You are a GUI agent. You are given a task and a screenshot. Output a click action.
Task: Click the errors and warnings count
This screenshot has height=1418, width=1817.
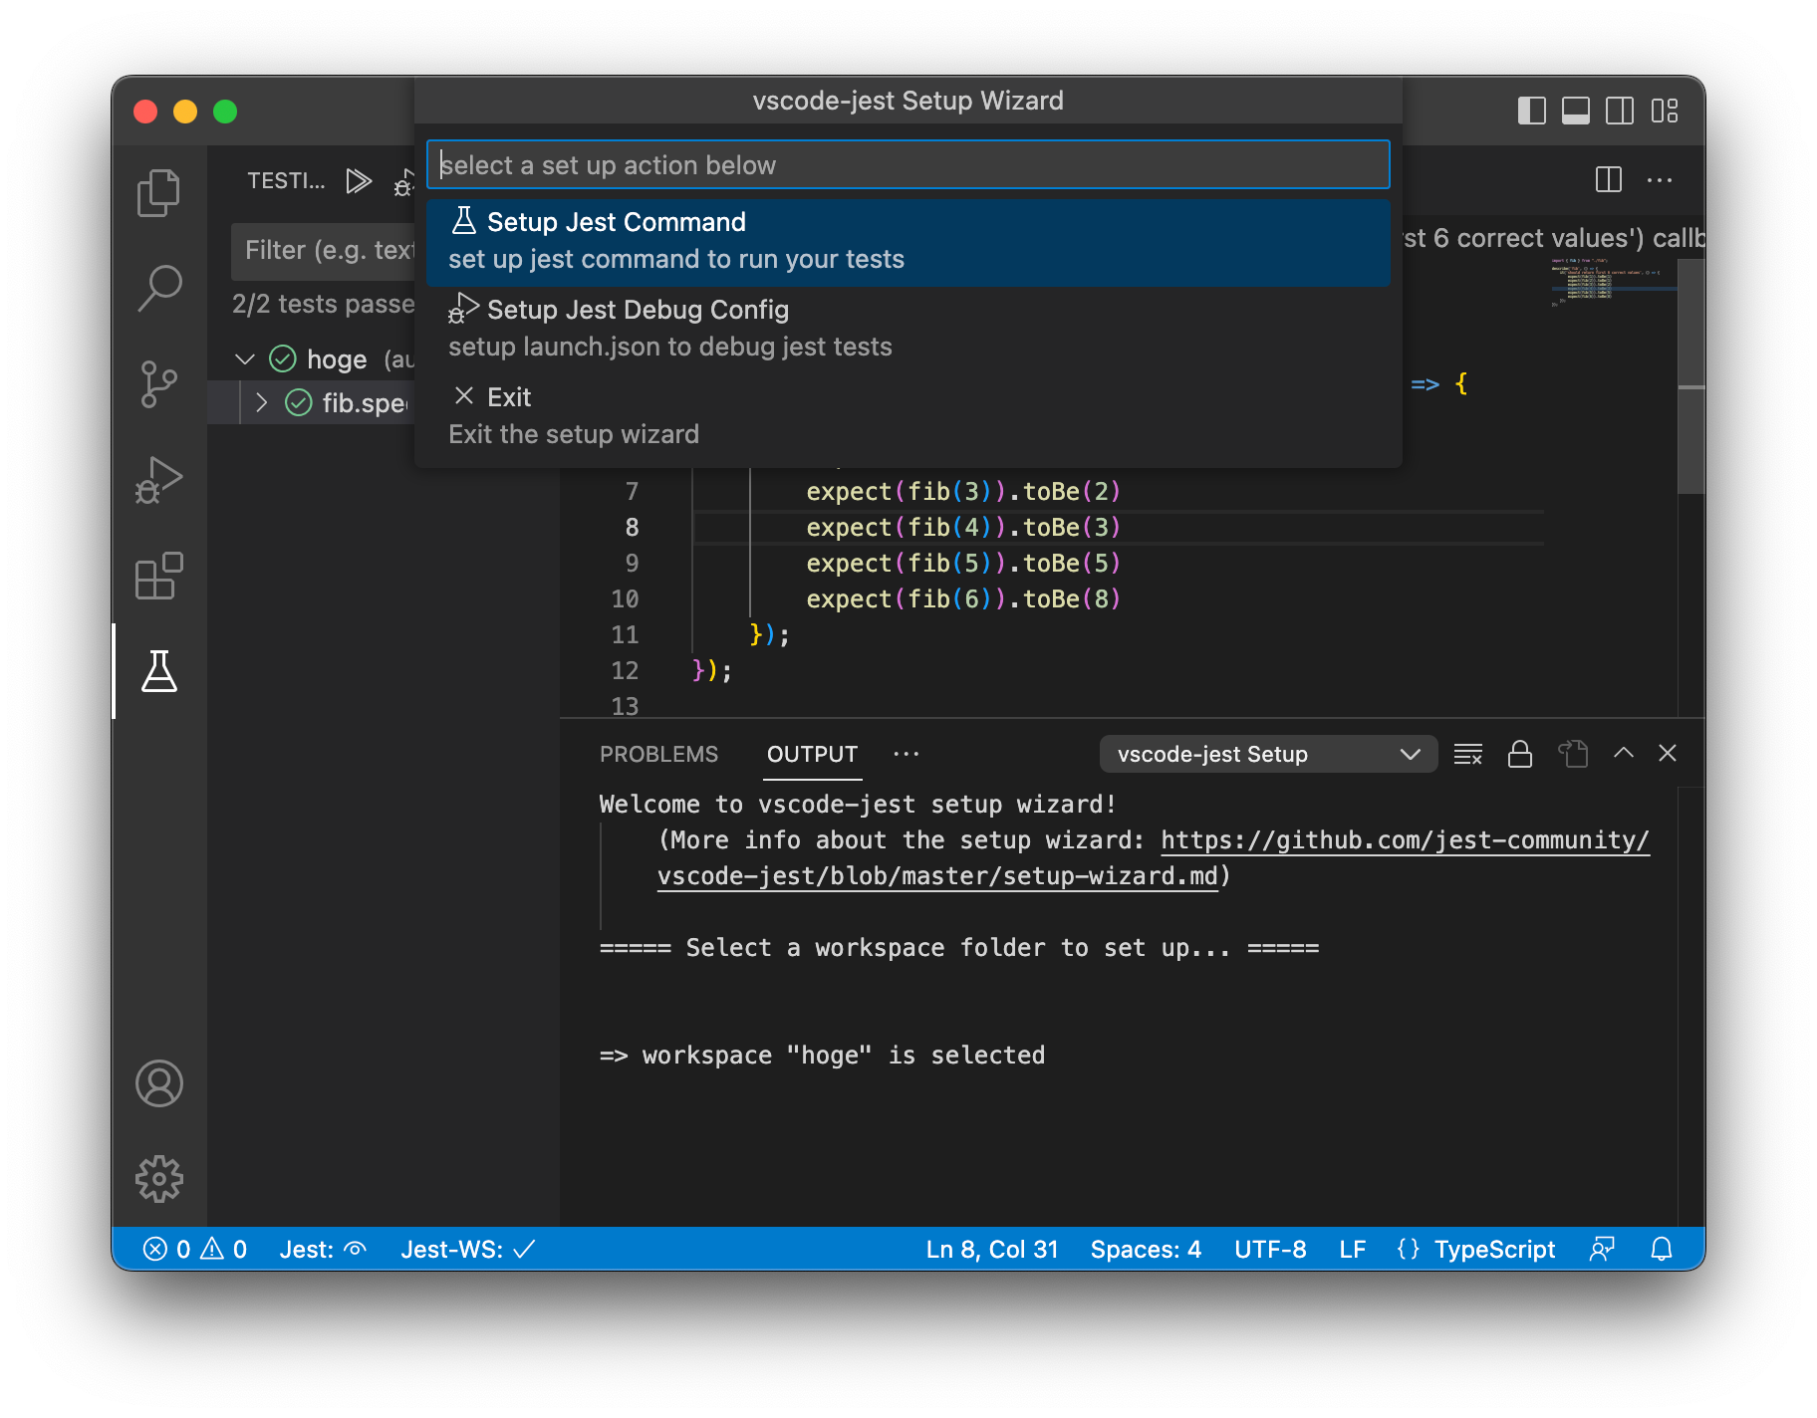195,1249
